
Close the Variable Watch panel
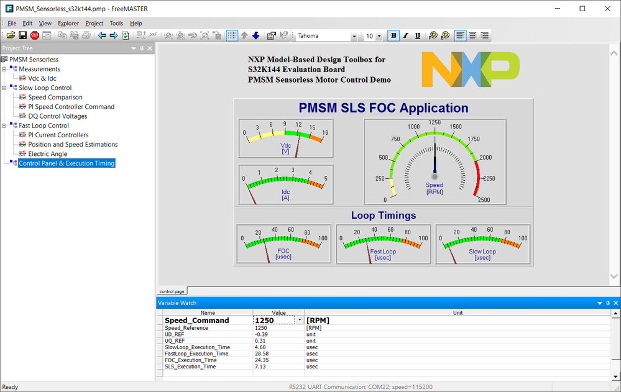click(616, 303)
